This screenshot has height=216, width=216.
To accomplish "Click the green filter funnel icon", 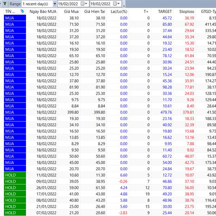I will pyautogui.click(x=5, y=4).
